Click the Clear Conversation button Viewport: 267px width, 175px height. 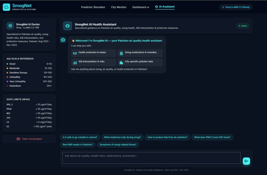[29, 139]
